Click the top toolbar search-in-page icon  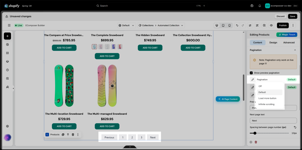click(264, 25)
